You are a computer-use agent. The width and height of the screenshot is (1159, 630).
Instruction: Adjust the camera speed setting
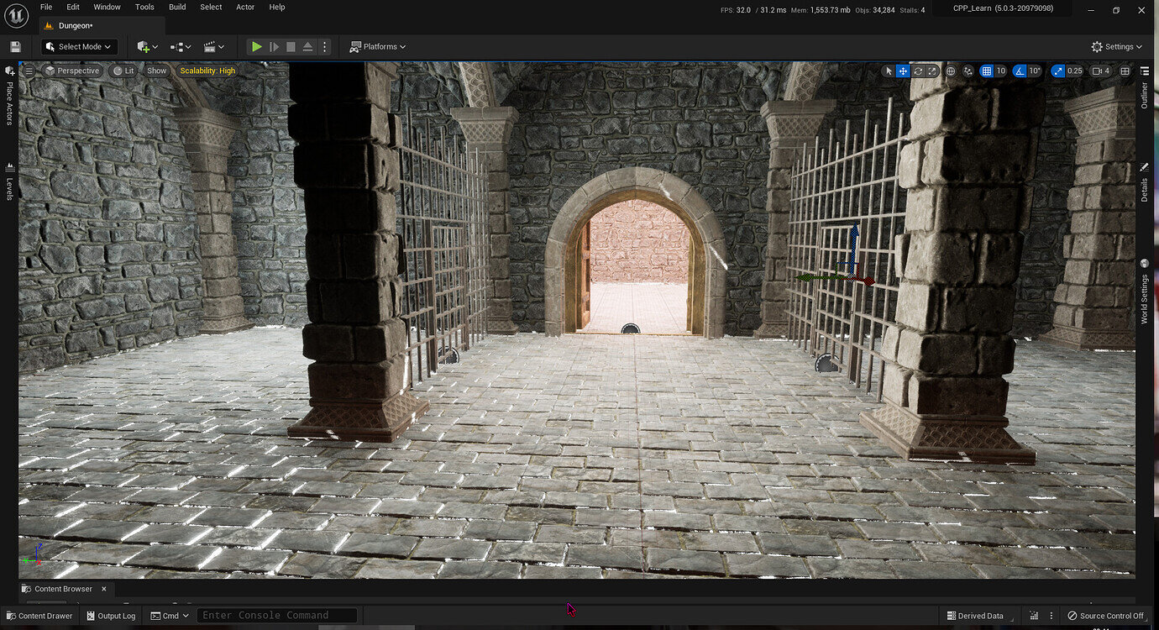[x=1098, y=71]
